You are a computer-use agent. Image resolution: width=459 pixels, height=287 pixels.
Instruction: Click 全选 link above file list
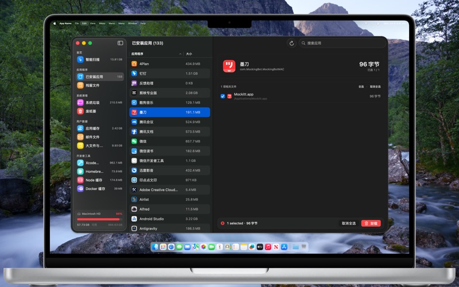pos(361,87)
